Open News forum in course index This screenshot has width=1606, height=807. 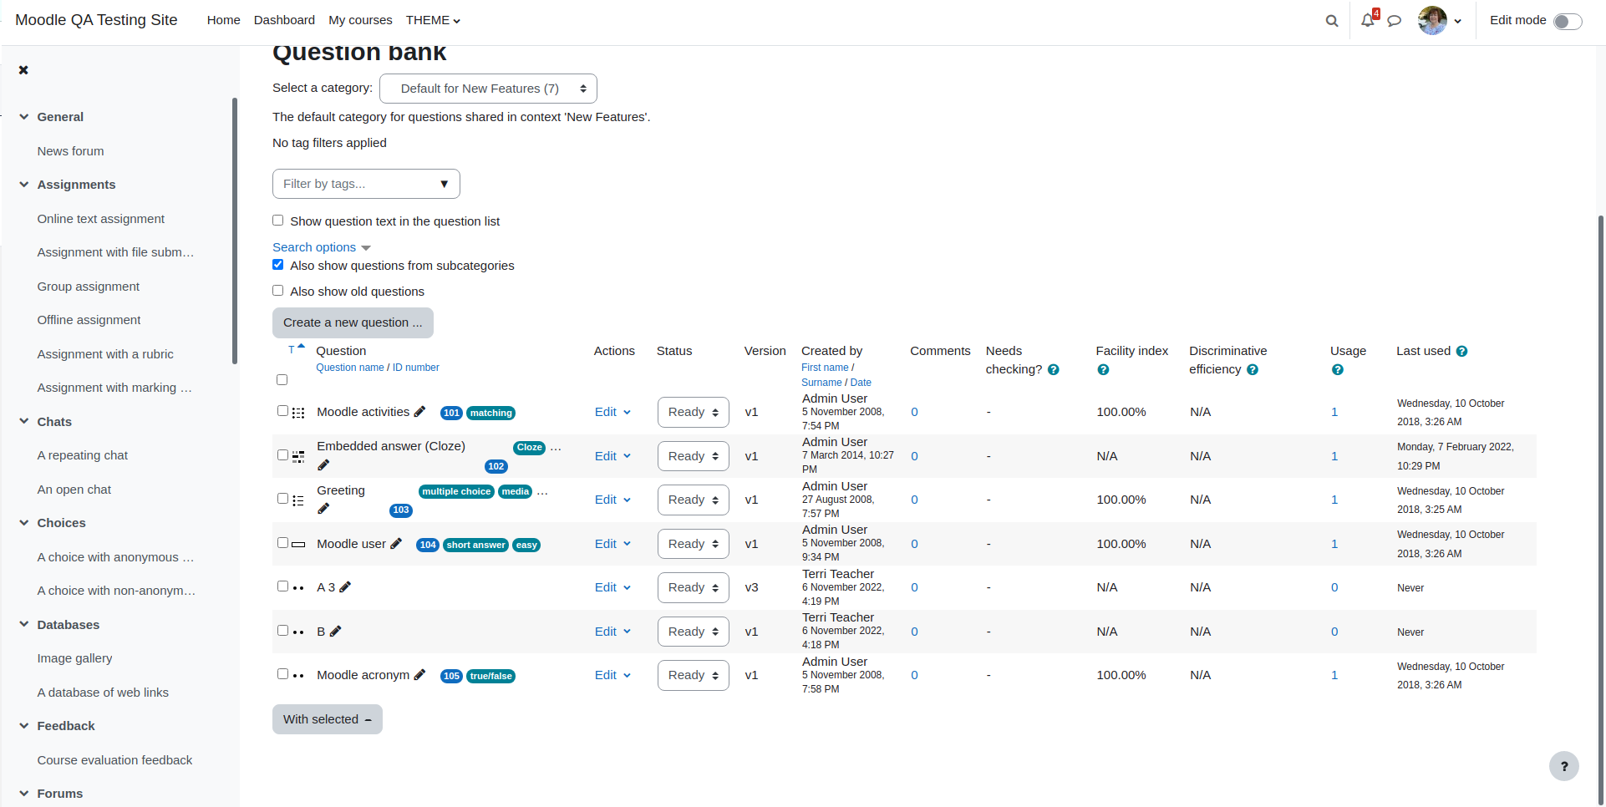click(71, 151)
